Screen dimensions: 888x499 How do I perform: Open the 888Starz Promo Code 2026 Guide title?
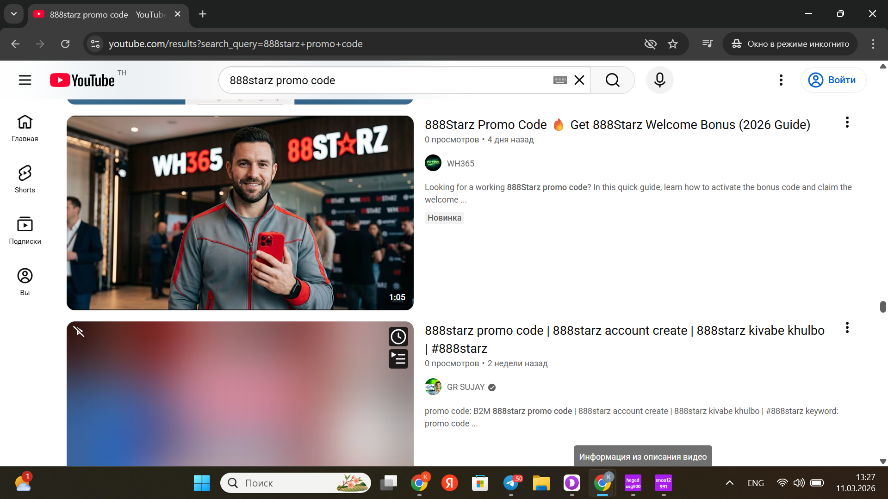(x=617, y=124)
